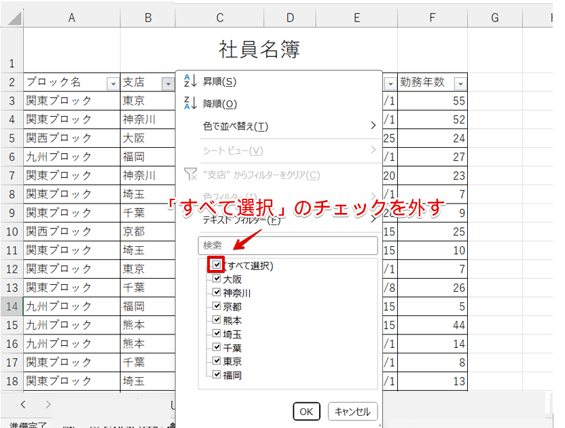Screen dimensions: 565x428
Task: Click the ascending sort A-Z icon
Action: coord(190,81)
